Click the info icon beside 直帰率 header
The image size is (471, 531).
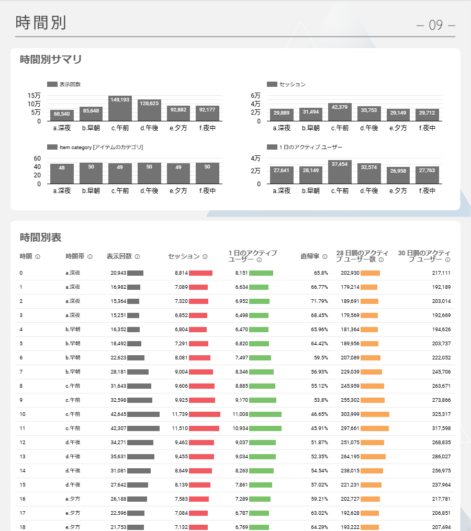[324, 257]
